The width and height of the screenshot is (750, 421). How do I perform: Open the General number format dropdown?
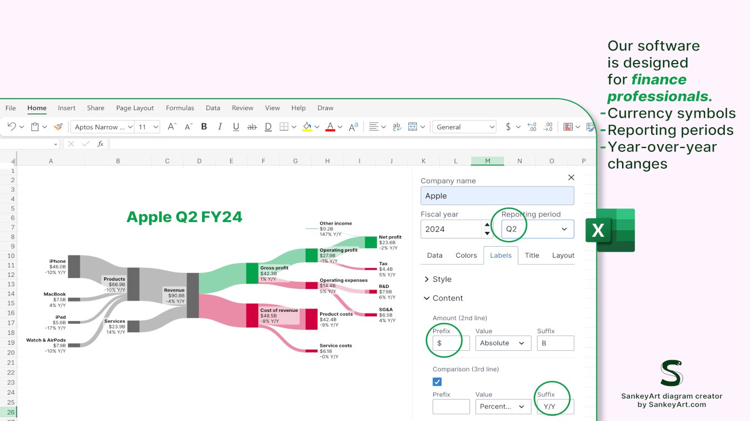pos(464,127)
